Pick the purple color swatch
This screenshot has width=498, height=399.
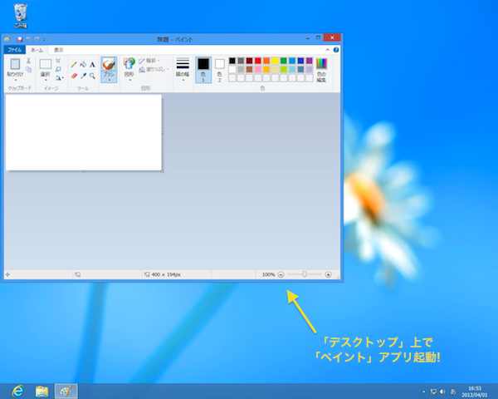pyautogui.click(x=309, y=61)
